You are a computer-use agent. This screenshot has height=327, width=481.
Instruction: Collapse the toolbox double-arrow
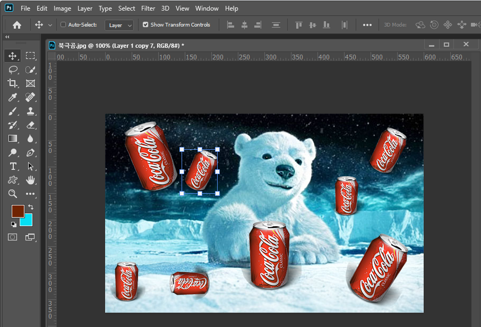point(7,37)
